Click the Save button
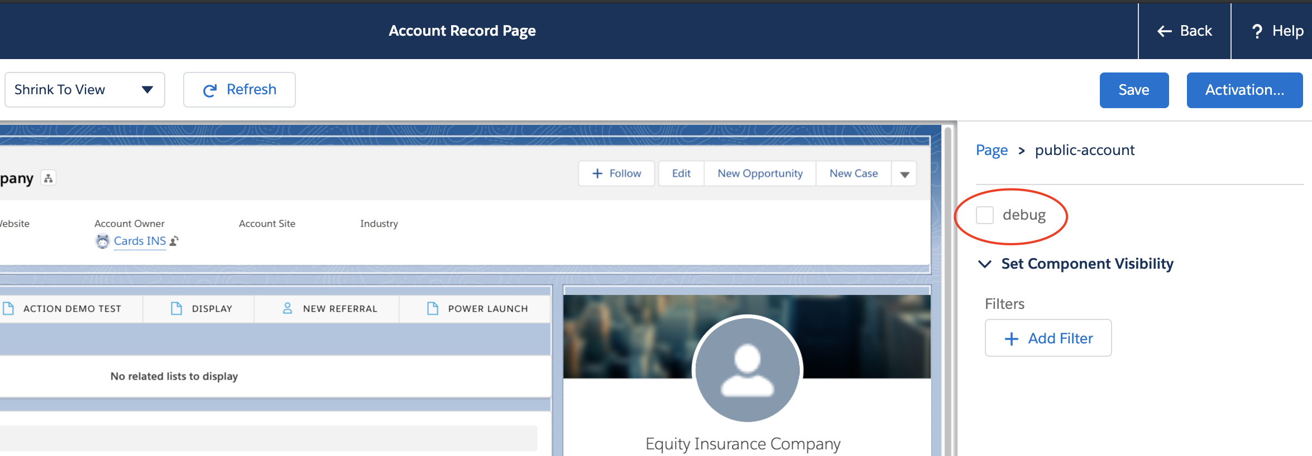This screenshot has width=1312, height=456. tap(1134, 90)
